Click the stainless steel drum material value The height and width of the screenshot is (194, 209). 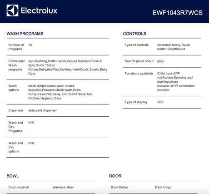(63, 187)
